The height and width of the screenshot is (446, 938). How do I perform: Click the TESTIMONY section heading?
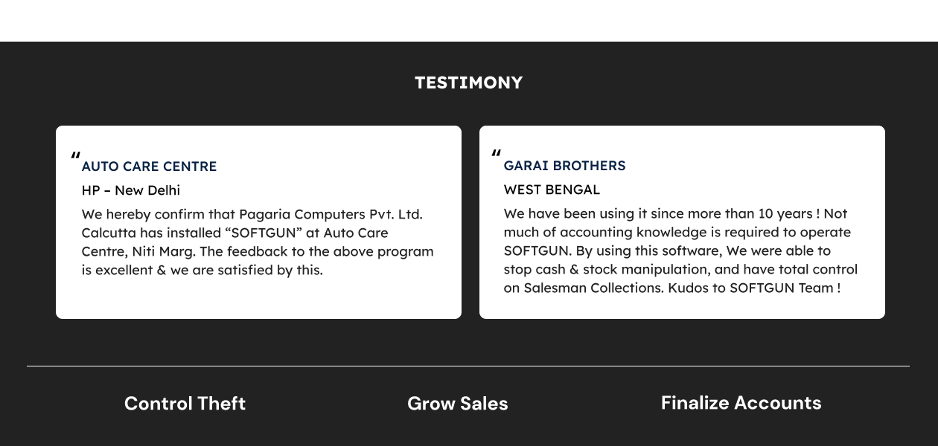[x=468, y=83]
